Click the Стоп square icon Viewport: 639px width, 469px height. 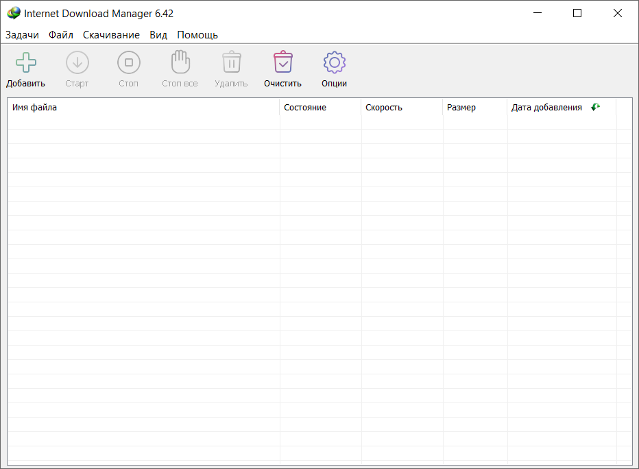(128, 63)
